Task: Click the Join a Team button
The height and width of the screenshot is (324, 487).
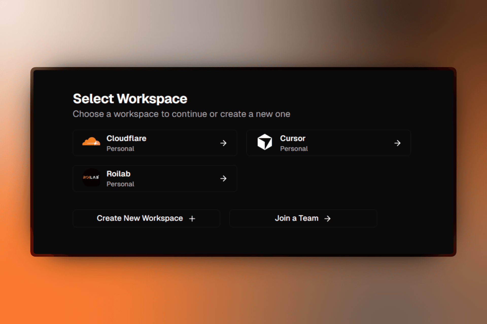Action: (303, 218)
